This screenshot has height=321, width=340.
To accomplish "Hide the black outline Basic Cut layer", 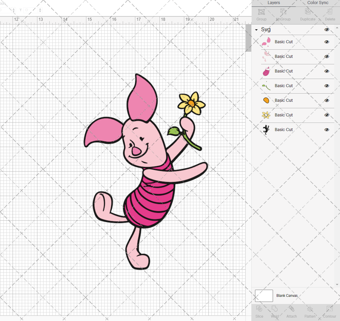I will click(x=326, y=130).
